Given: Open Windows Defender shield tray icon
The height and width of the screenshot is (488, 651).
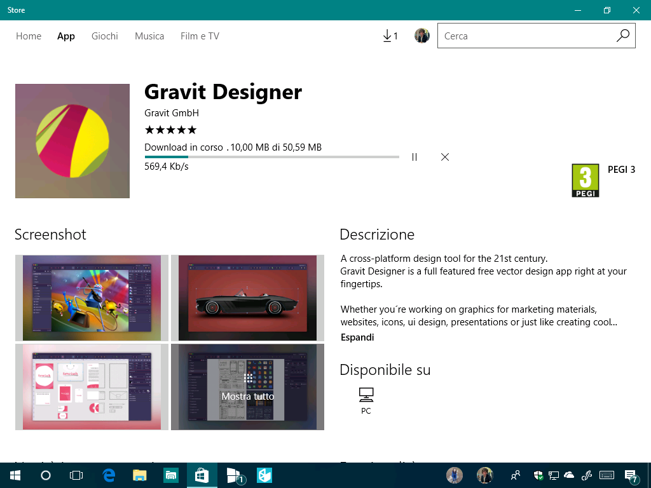Looking at the screenshot, I should [538, 475].
